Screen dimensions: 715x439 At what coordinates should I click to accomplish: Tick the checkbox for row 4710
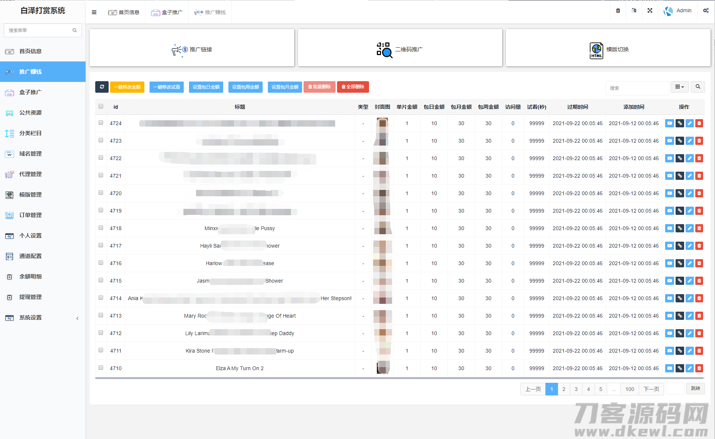pos(101,368)
